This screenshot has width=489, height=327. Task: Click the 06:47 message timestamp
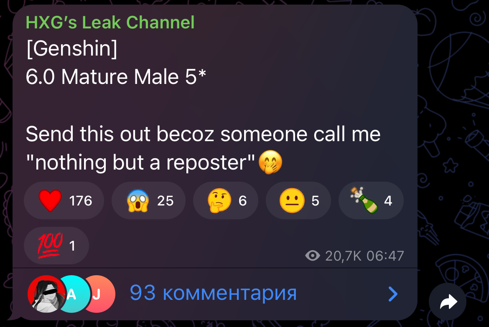(385, 256)
